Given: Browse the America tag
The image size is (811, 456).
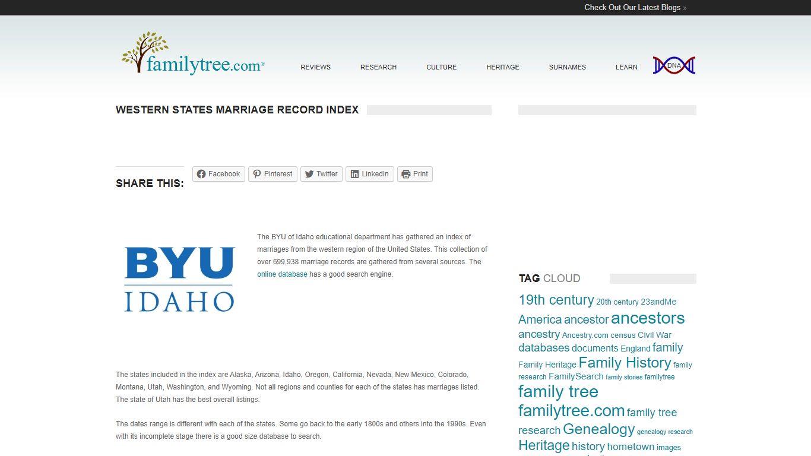Looking at the screenshot, I should click(540, 319).
